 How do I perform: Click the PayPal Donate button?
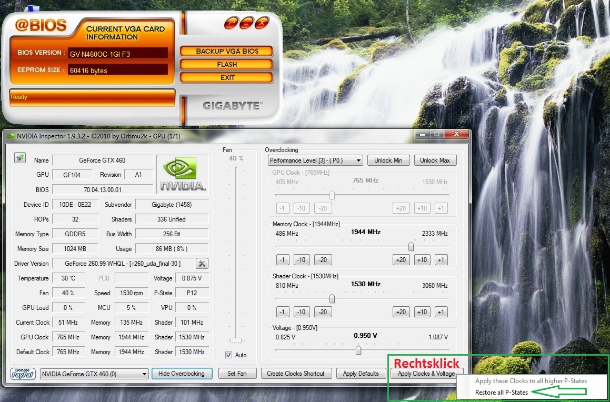tap(23, 374)
